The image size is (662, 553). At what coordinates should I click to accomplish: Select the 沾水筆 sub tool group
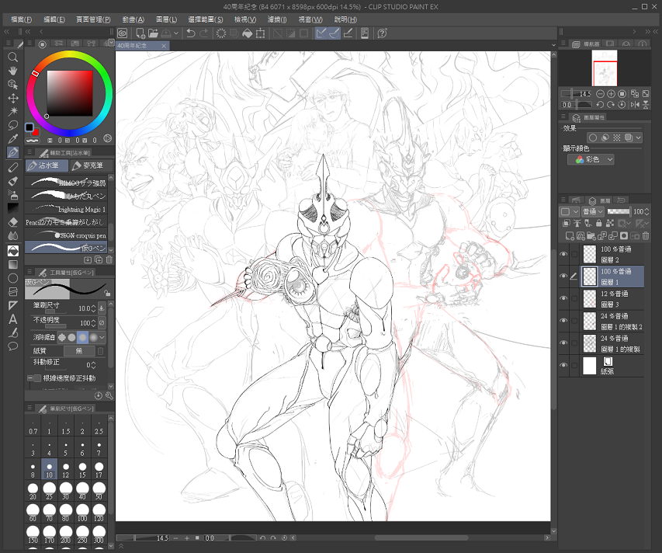pyautogui.click(x=47, y=165)
